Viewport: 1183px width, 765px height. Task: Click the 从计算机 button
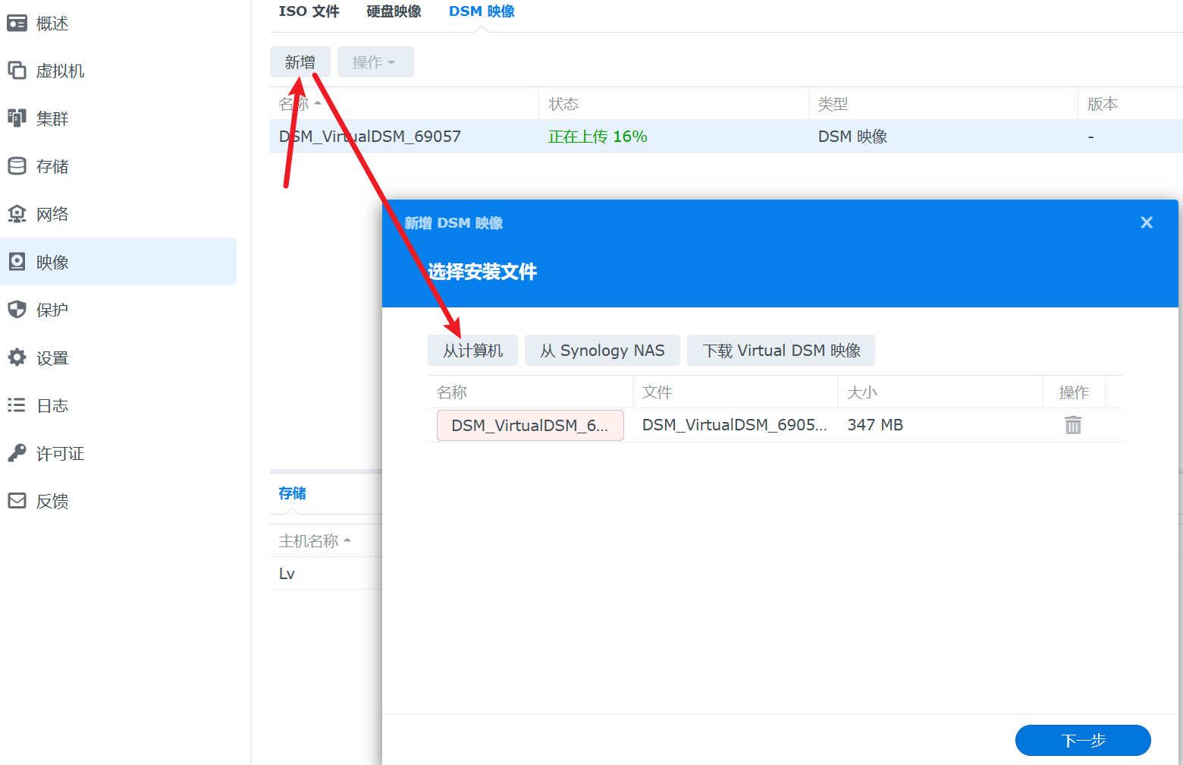(x=473, y=351)
